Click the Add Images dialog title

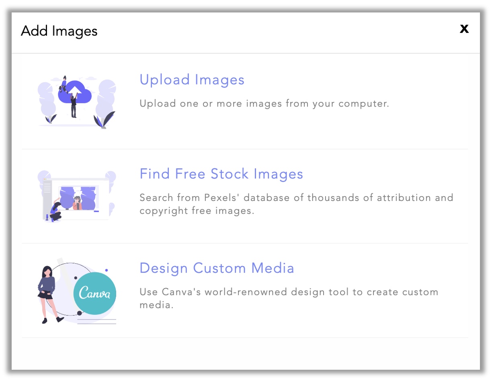tap(59, 31)
